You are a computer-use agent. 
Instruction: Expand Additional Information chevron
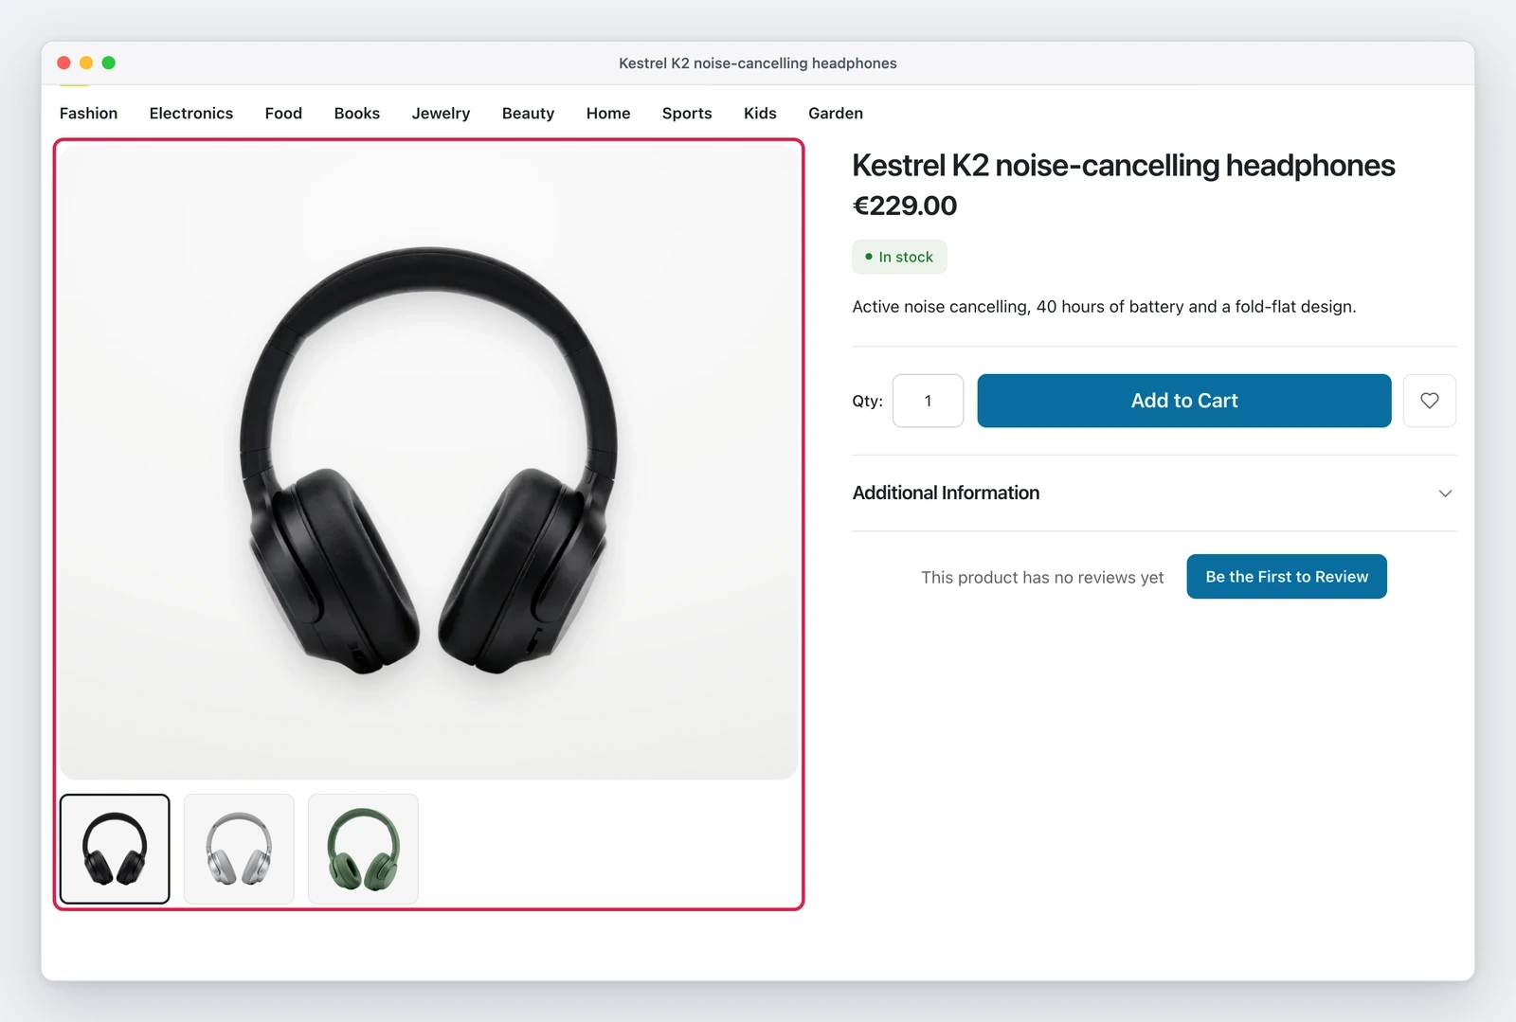(x=1445, y=493)
